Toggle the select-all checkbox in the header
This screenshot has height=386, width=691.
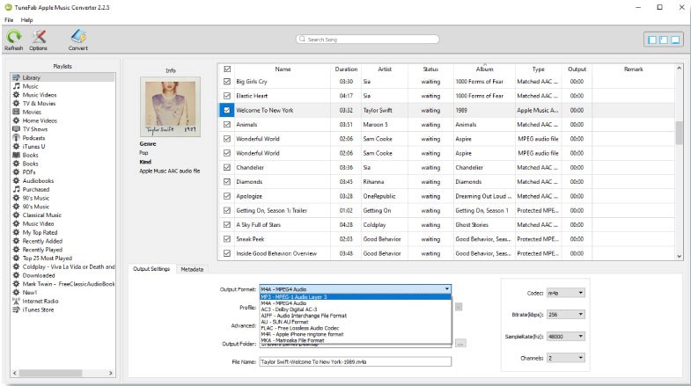pos(227,69)
